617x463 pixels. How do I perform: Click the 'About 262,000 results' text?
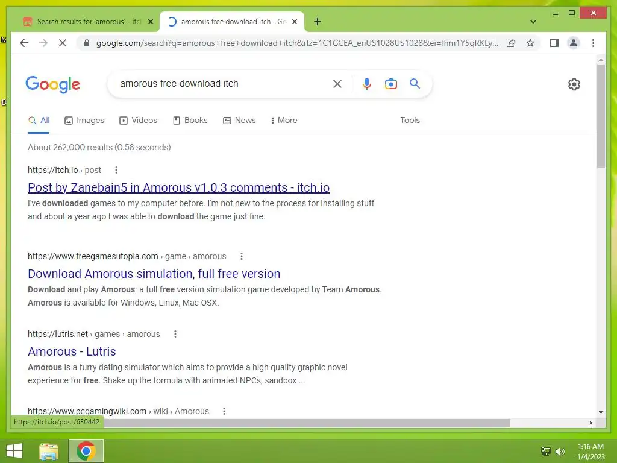click(x=99, y=147)
